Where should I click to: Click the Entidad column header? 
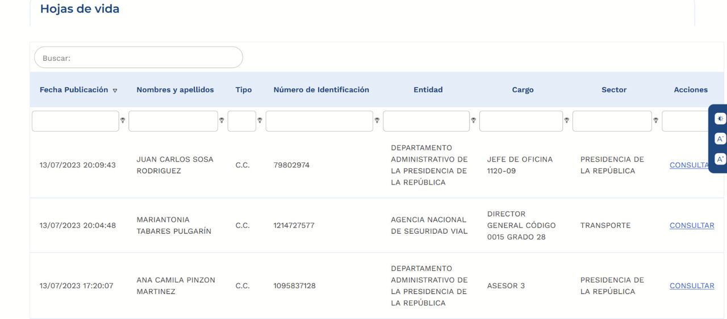click(x=428, y=90)
